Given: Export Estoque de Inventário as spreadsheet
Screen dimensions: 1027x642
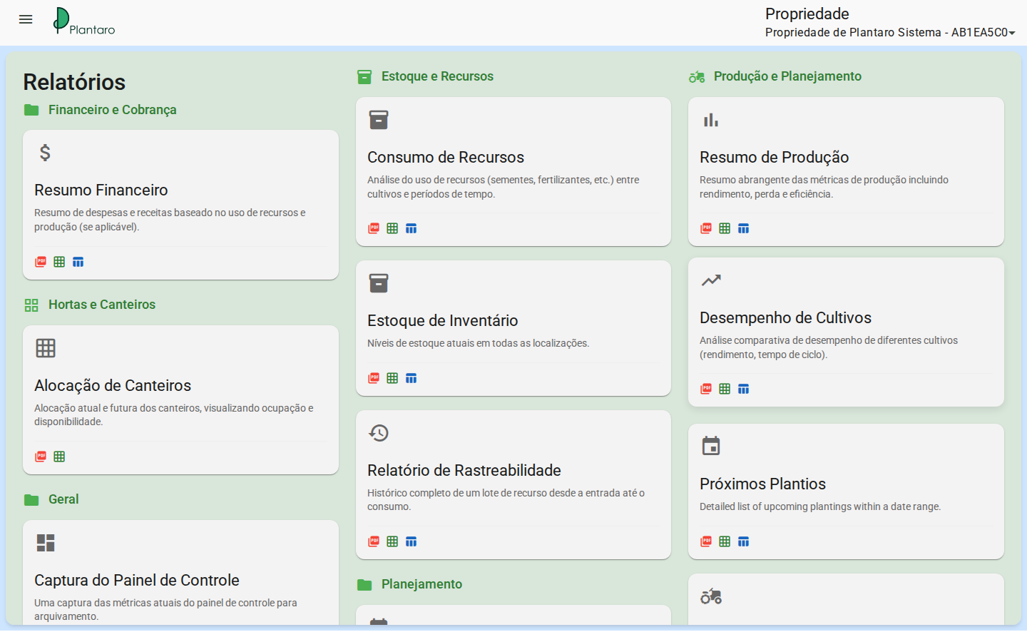Looking at the screenshot, I should pos(392,378).
